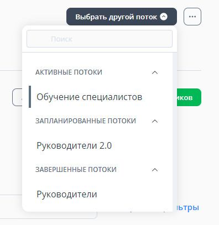Click the green button partly hidden behind the dropdown
Screen dimensions: 219x225
[x=189, y=97]
